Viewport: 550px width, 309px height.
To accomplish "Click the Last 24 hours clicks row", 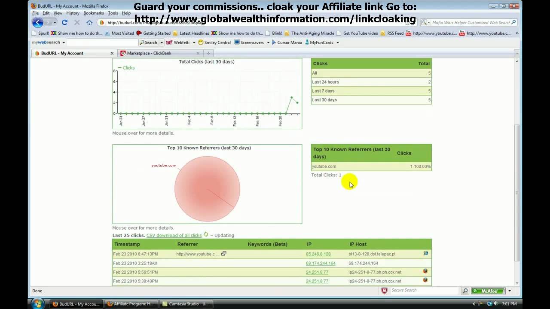I will [371, 82].
